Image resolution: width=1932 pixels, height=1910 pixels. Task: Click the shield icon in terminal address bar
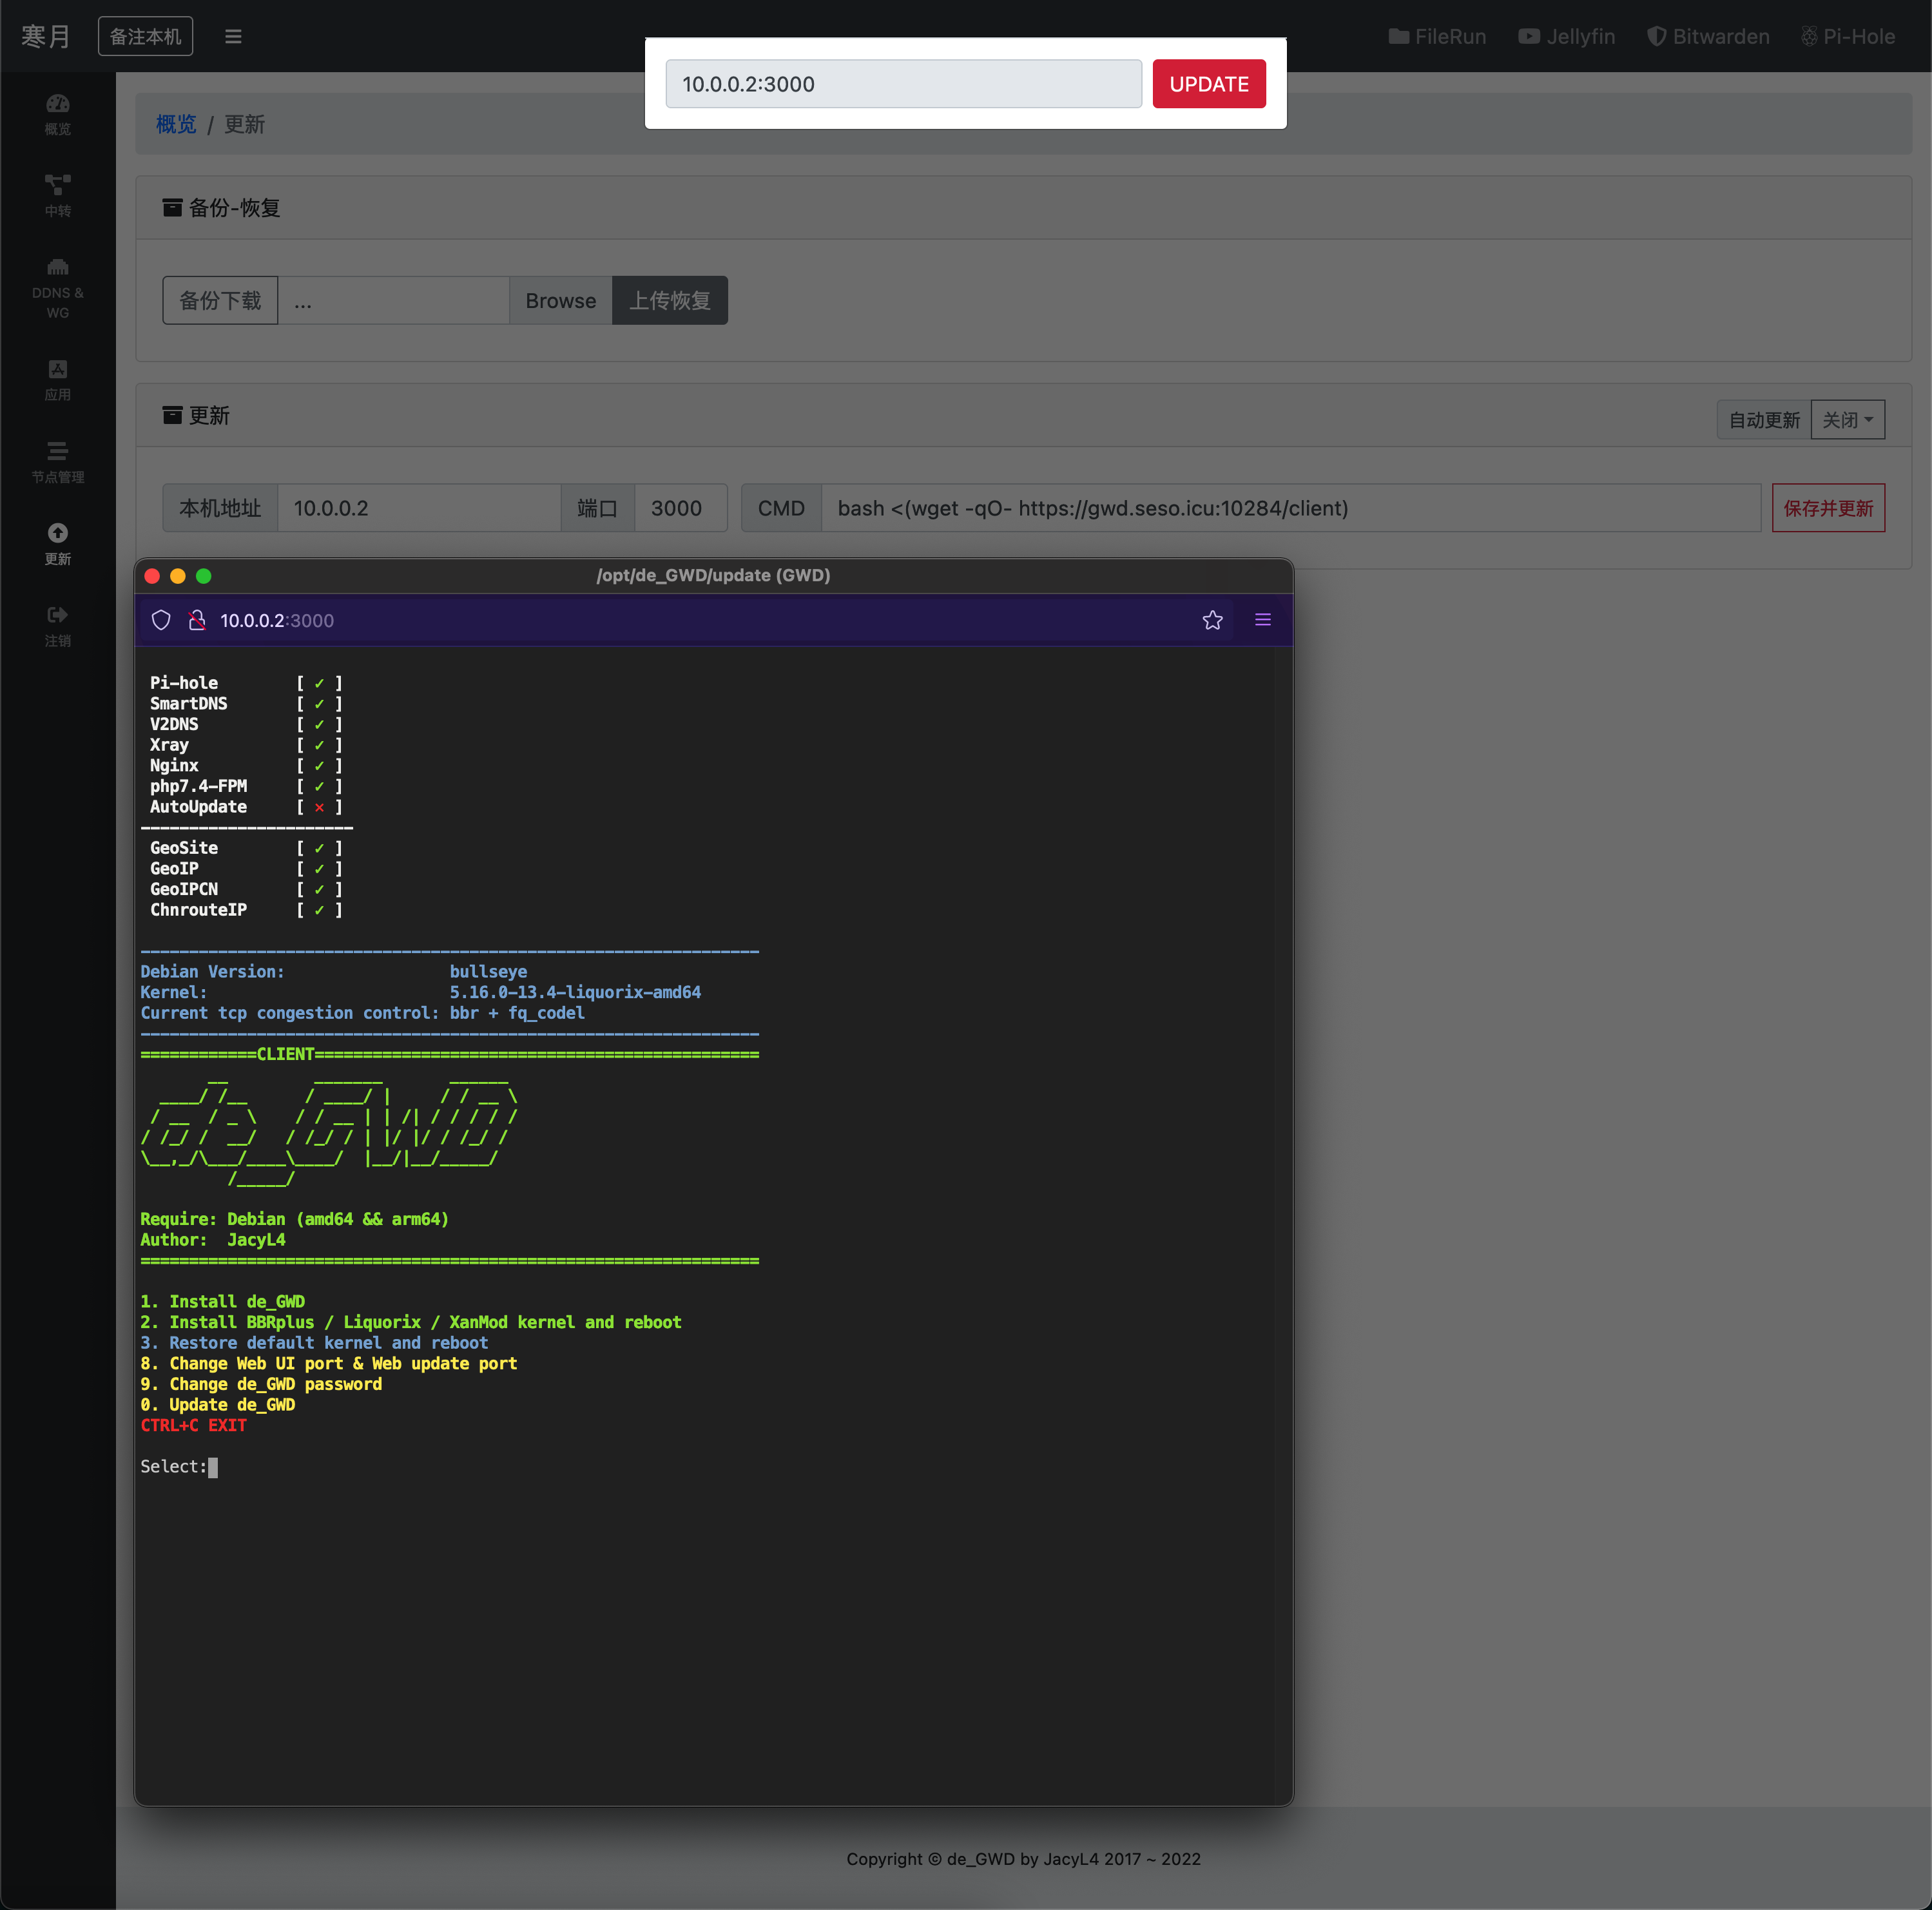coord(161,620)
